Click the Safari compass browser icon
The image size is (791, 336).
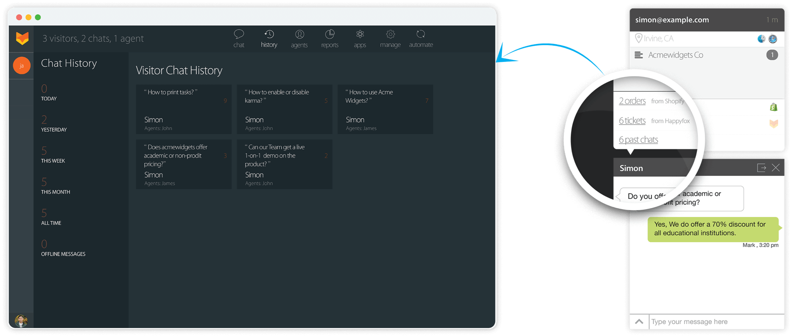pyautogui.click(x=773, y=38)
